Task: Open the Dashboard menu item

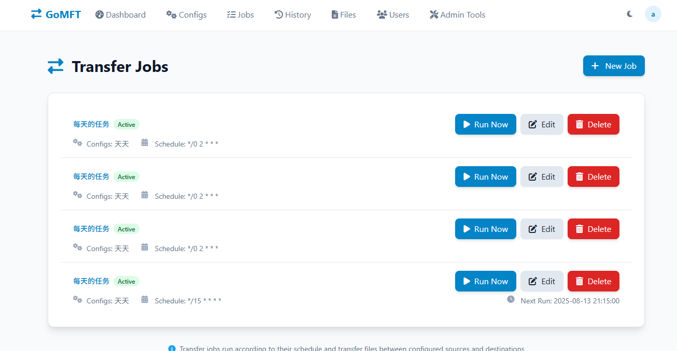Action: coord(120,14)
